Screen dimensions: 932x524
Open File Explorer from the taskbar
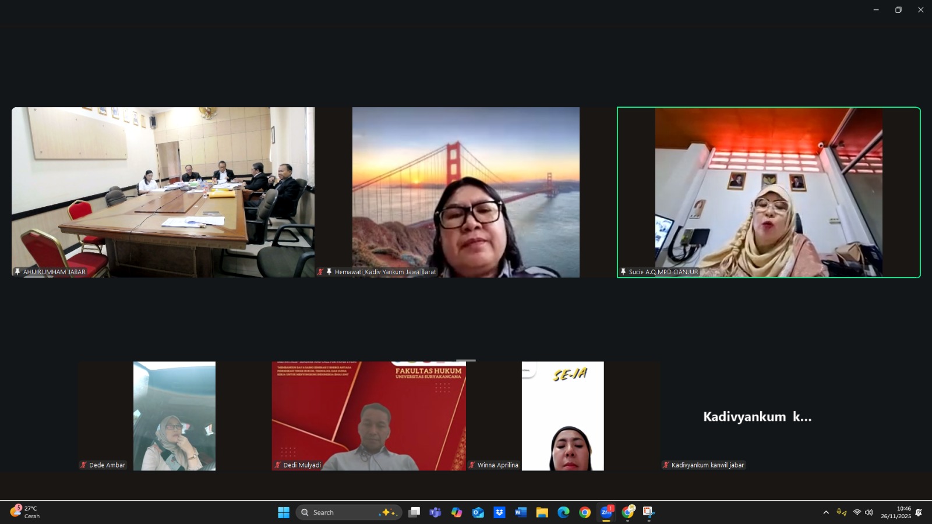coord(542,512)
